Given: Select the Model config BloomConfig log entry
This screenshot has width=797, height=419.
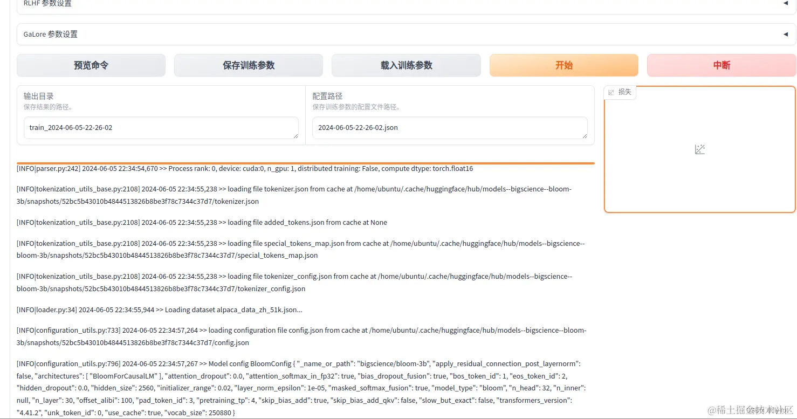Looking at the screenshot, I should [x=301, y=388].
